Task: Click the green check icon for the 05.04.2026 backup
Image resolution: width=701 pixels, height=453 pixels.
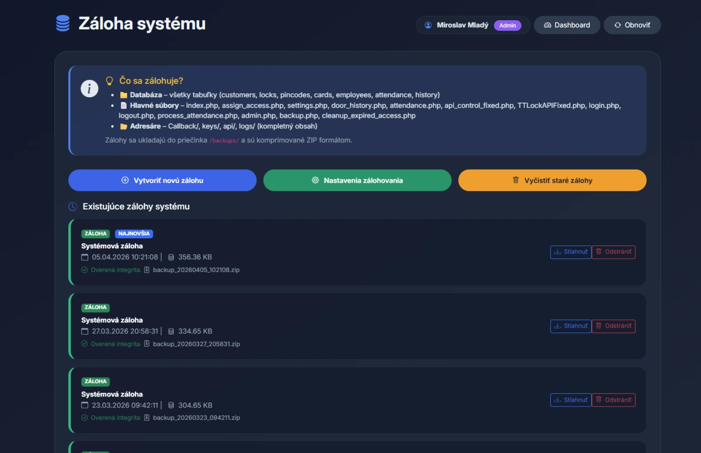Action: coord(85,270)
